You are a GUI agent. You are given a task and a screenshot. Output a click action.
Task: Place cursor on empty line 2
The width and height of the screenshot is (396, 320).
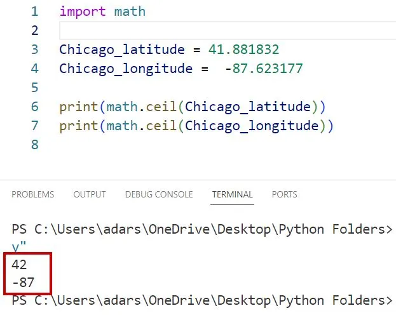[x=191, y=30]
